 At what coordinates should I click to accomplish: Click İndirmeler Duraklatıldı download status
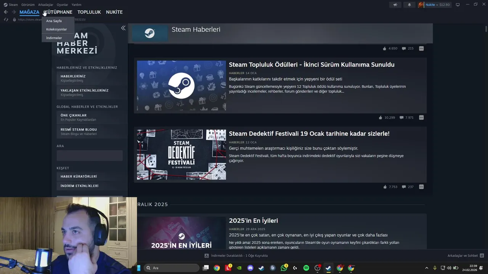239,256
